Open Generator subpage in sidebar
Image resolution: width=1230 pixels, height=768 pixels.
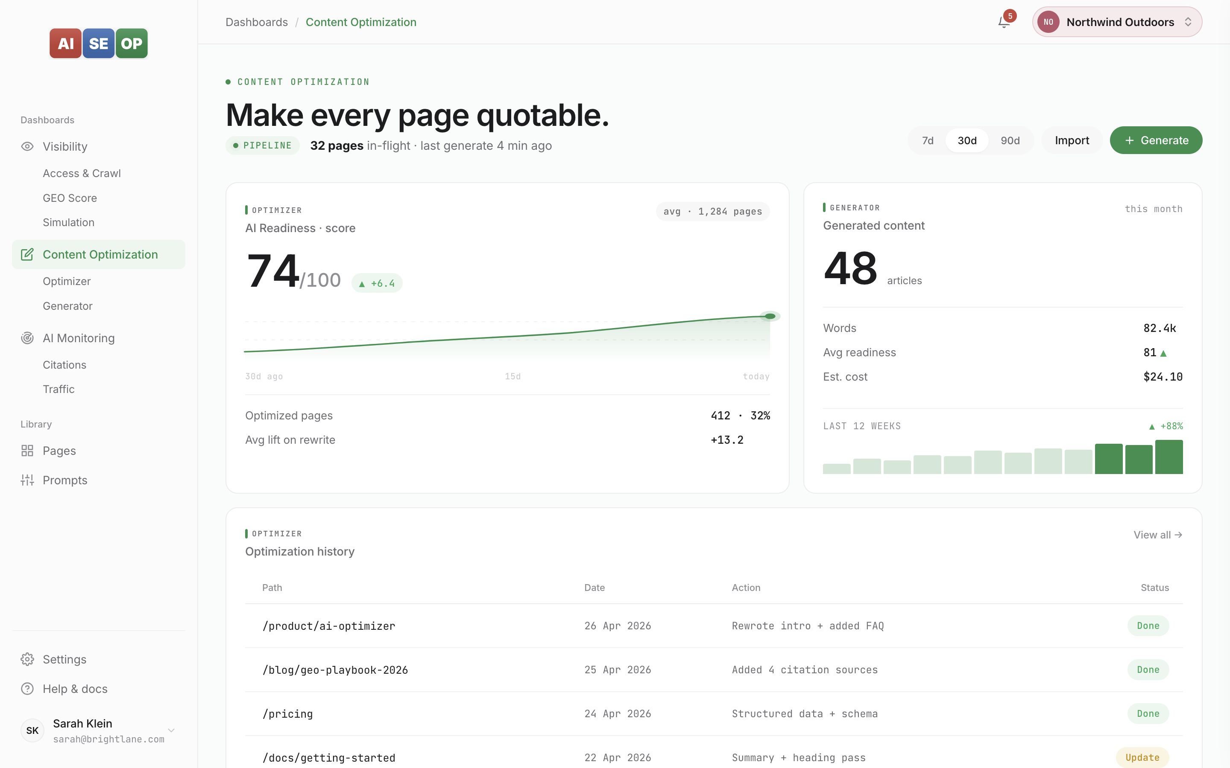pos(67,306)
